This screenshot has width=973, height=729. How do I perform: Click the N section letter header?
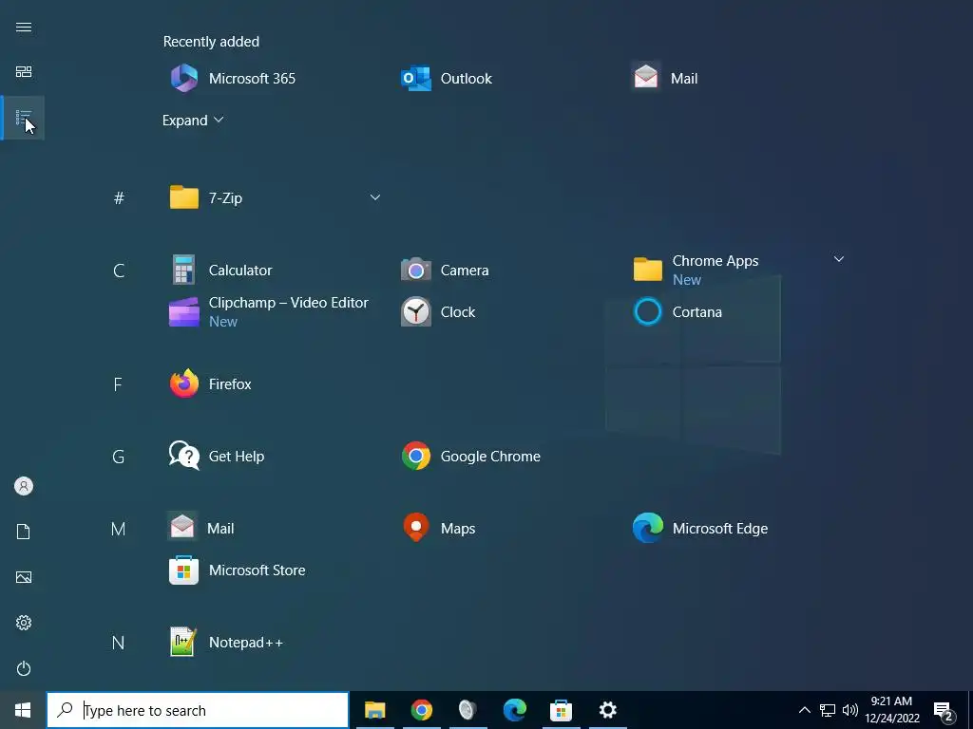pos(118,643)
